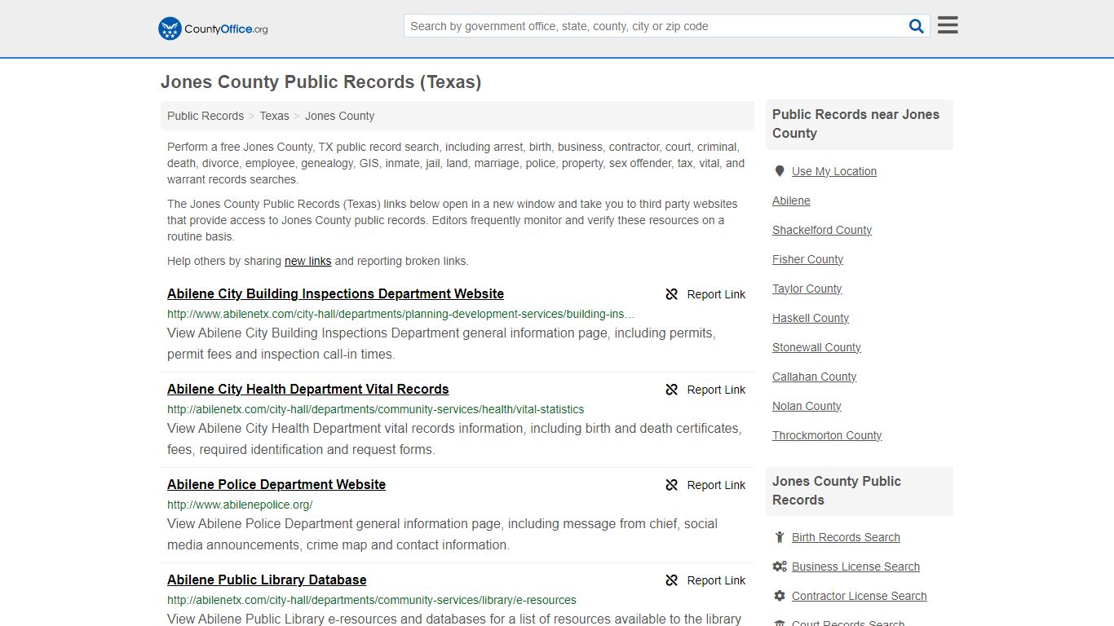Open Haskell County records
Viewport: 1114px width, 626px height.
coord(811,318)
